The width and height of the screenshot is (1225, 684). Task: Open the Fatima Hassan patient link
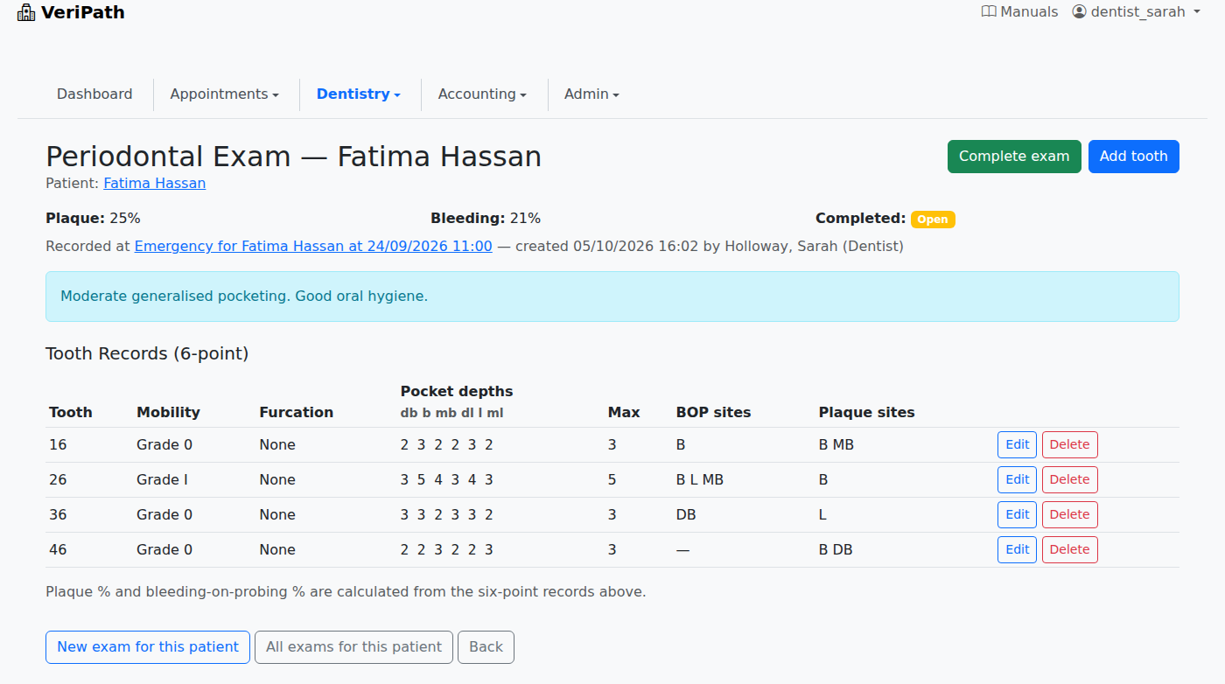point(155,184)
